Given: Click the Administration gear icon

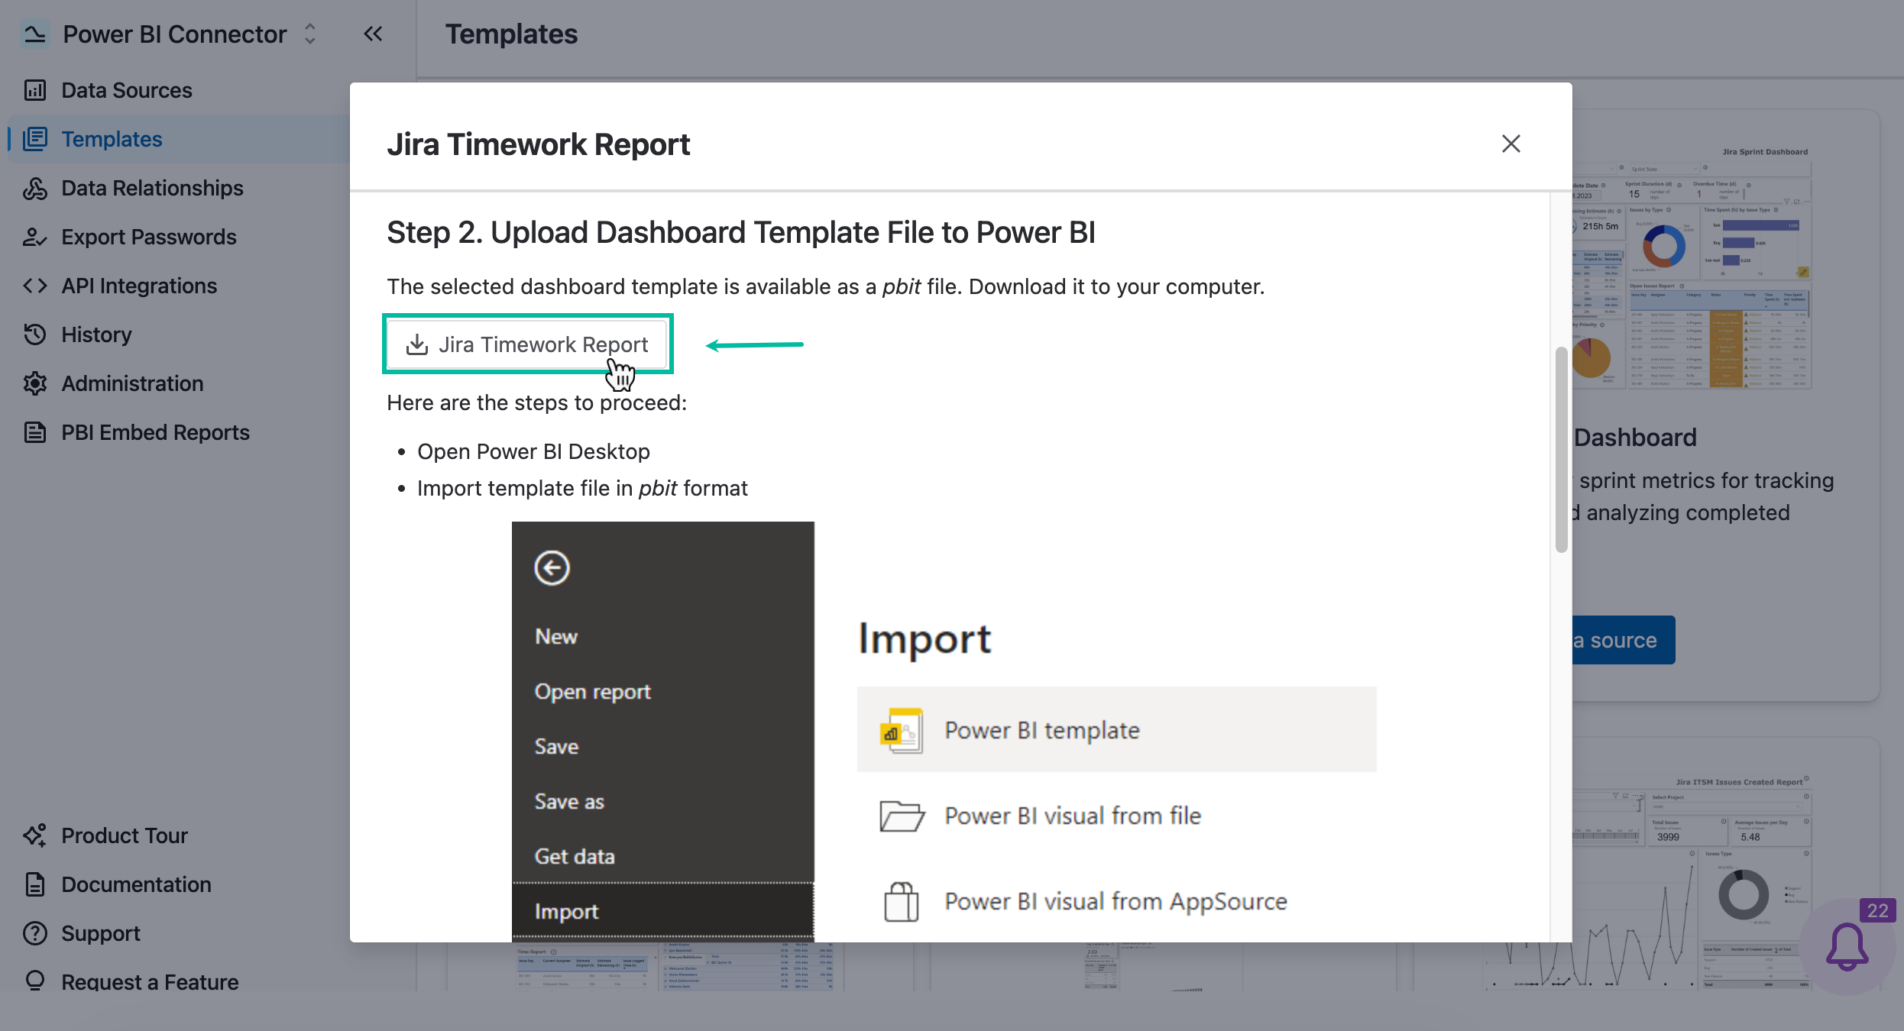Looking at the screenshot, I should point(35,383).
